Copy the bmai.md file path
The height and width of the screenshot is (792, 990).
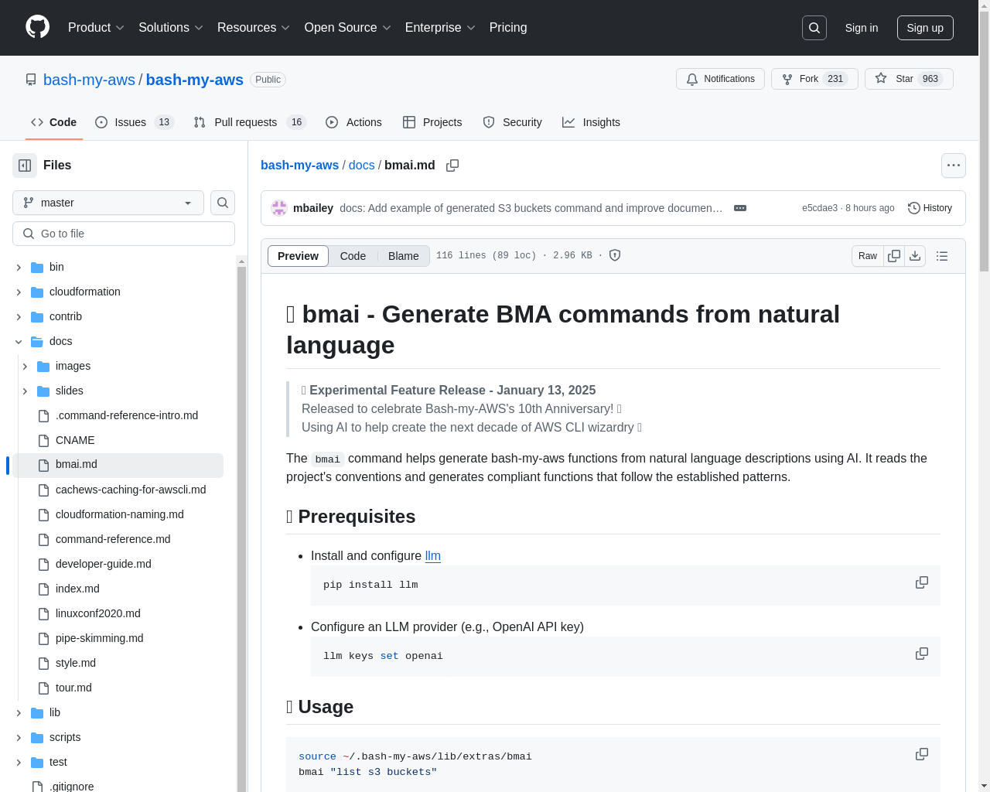[452, 166]
